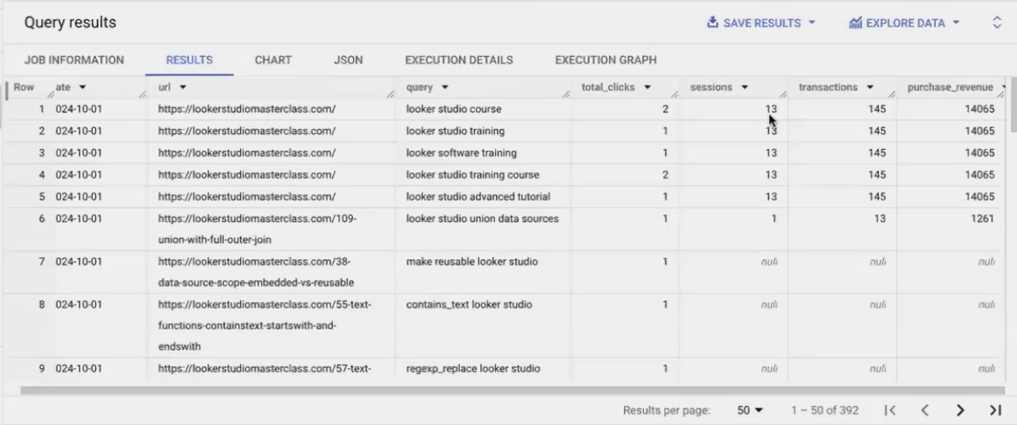
Task: Open the Execution Graph tab
Action: [606, 60]
